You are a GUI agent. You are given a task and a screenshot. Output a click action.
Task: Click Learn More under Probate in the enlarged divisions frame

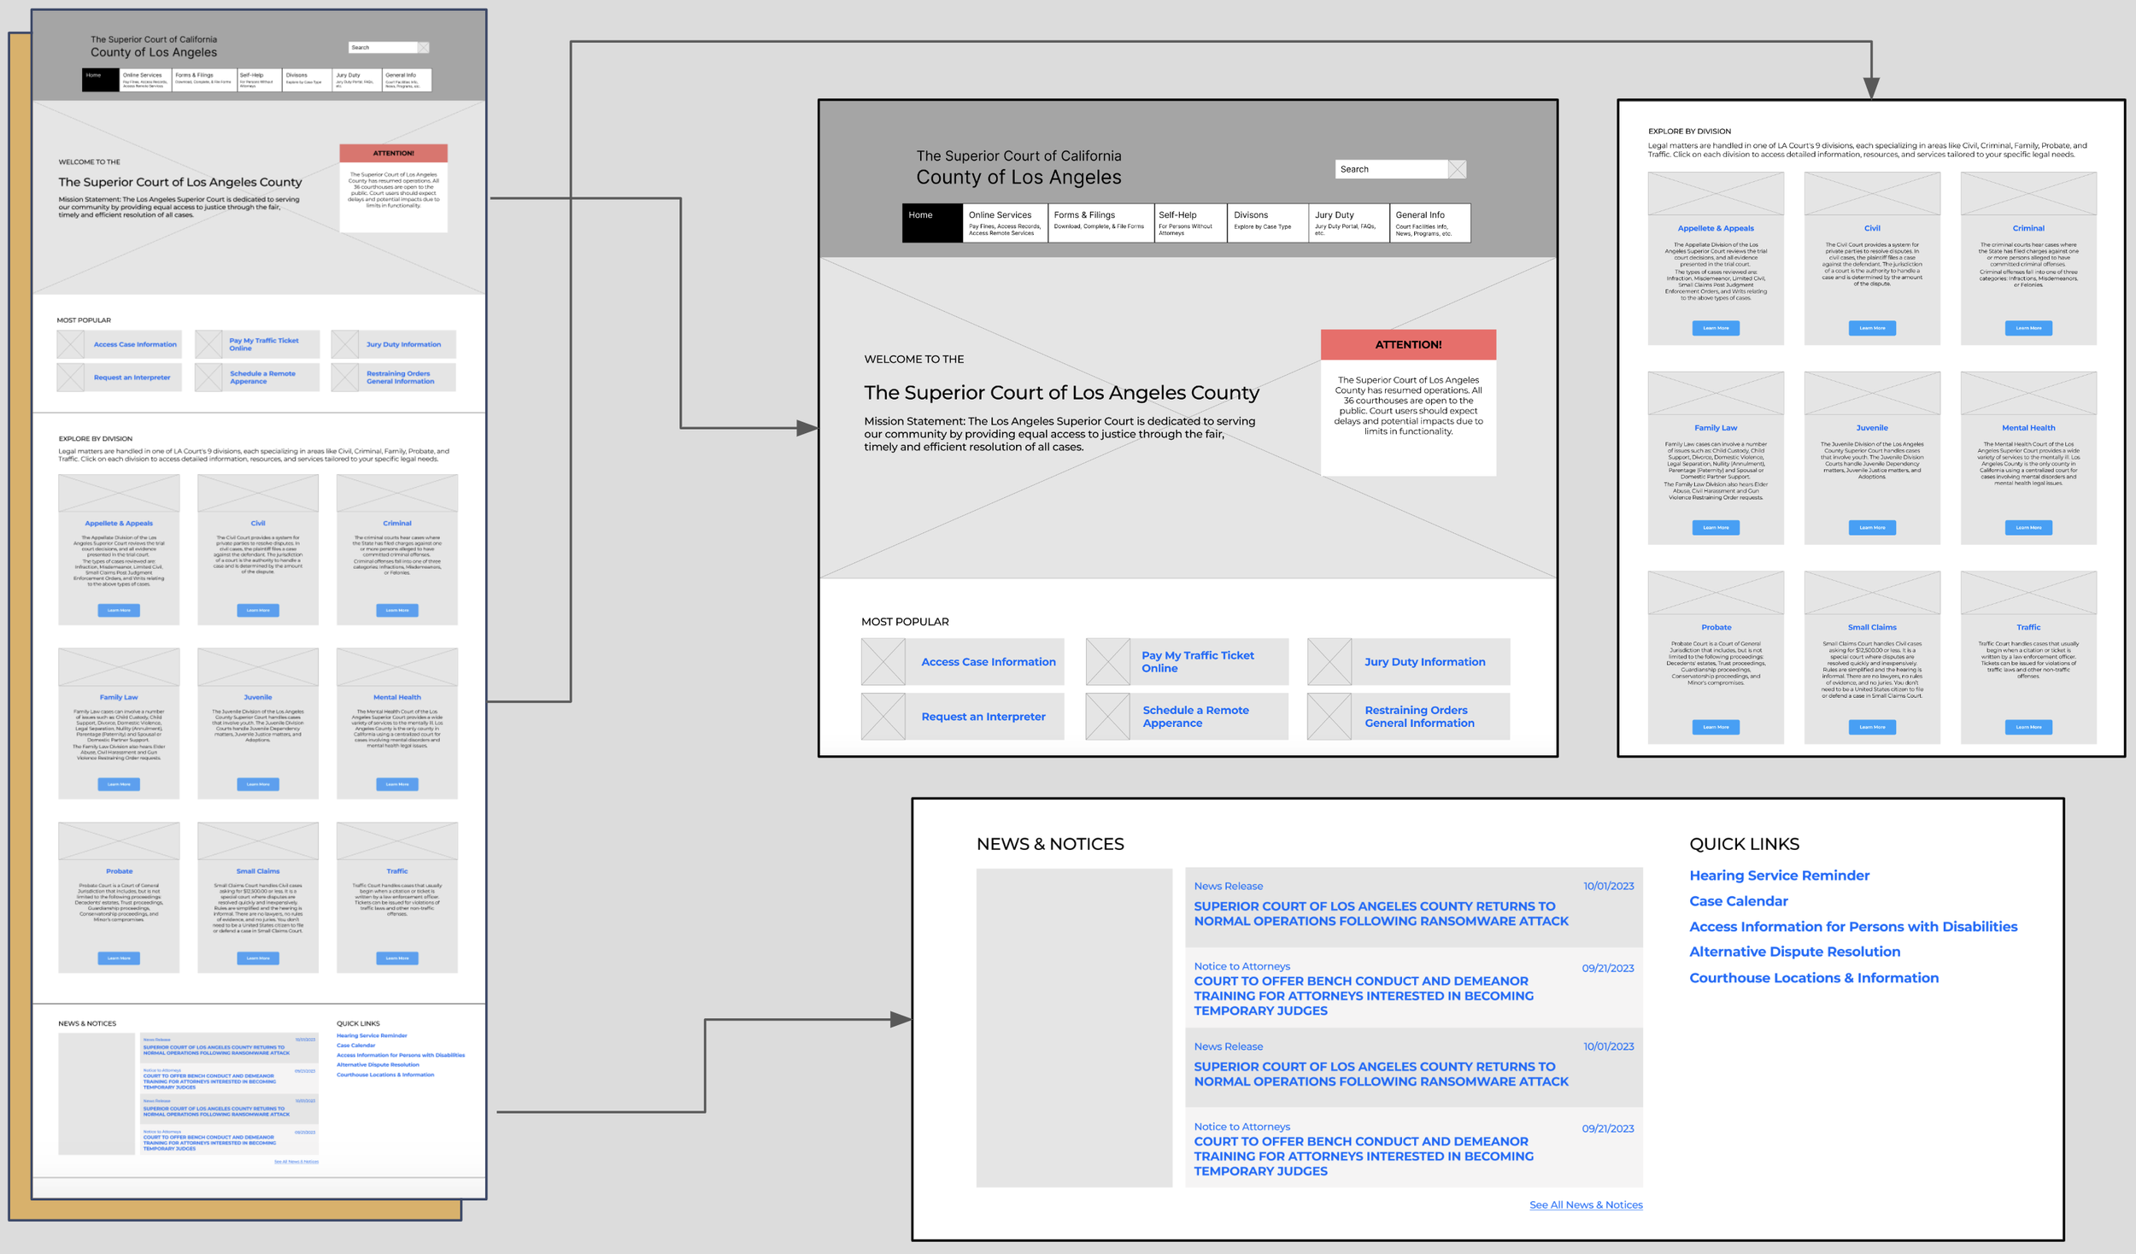tap(1716, 727)
